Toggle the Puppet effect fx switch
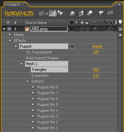 click(72, 46)
